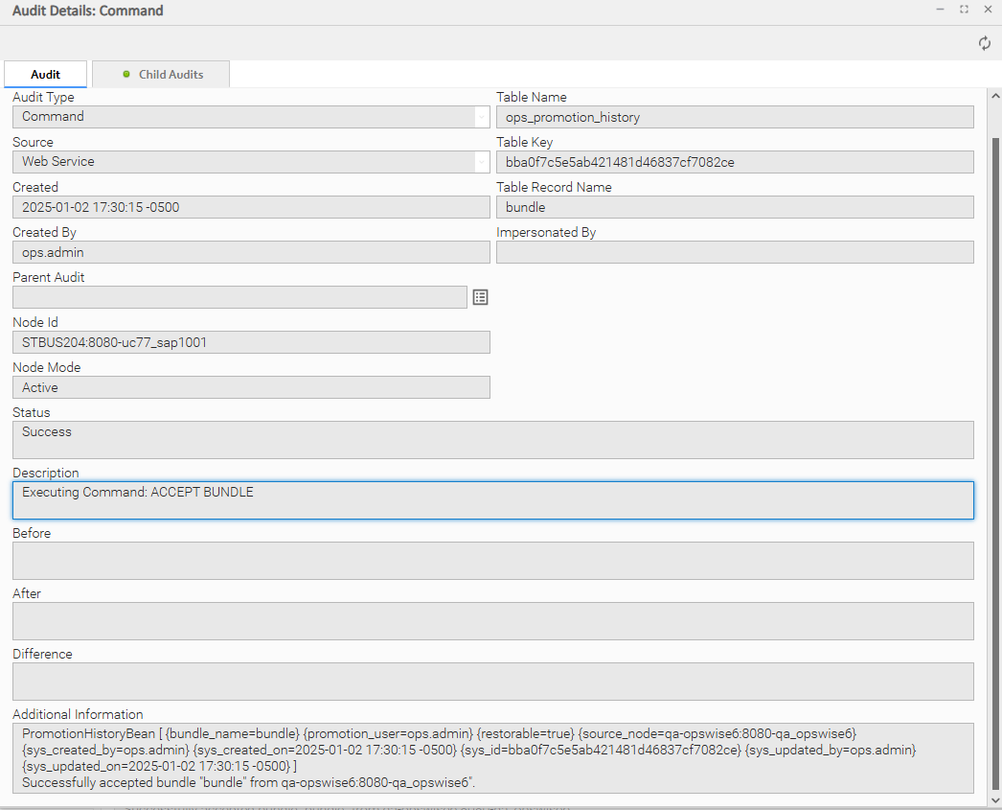Screen dimensions: 1002x810
Task: Open the Parent Audit details icon
Action: point(480,297)
